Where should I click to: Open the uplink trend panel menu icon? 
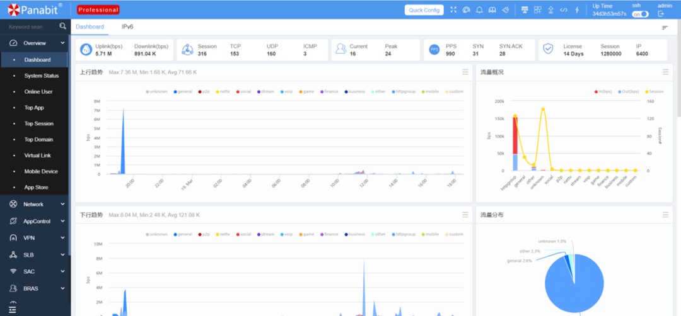[x=465, y=72]
